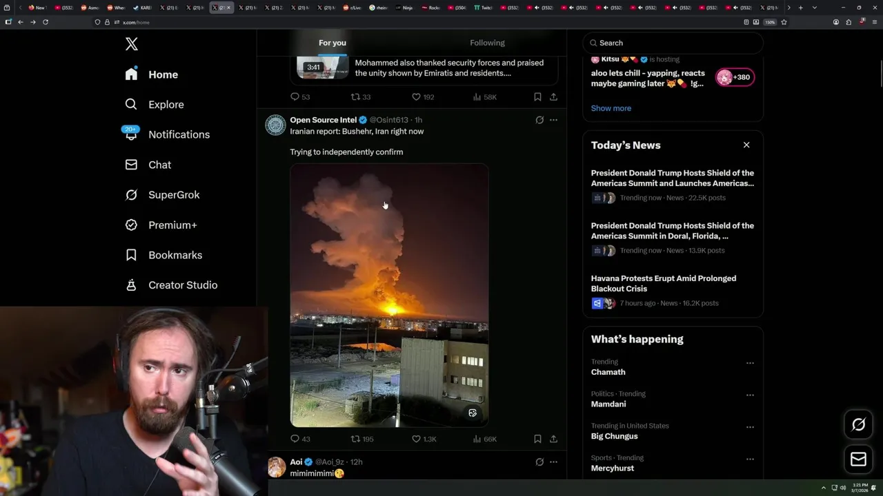Open Chat in the sidebar

[x=148, y=165]
